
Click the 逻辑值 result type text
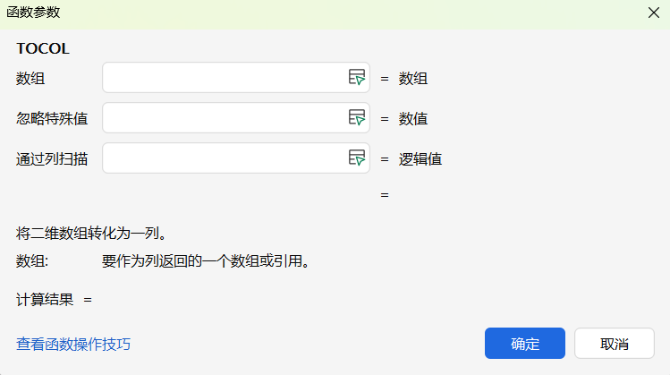click(420, 159)
